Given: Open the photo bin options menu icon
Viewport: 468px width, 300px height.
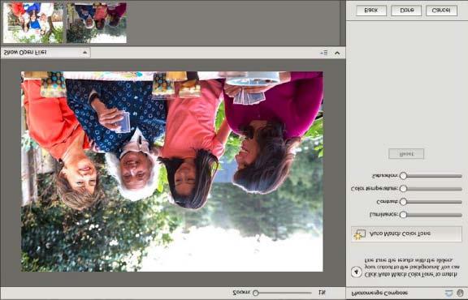Looking at the screenshot, I should 324,53.
